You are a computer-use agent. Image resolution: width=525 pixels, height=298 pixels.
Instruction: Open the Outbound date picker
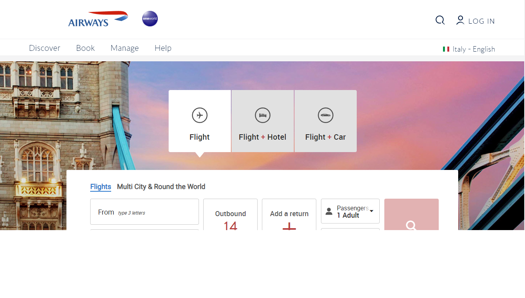pyautogui.click(x=230, y=215)
